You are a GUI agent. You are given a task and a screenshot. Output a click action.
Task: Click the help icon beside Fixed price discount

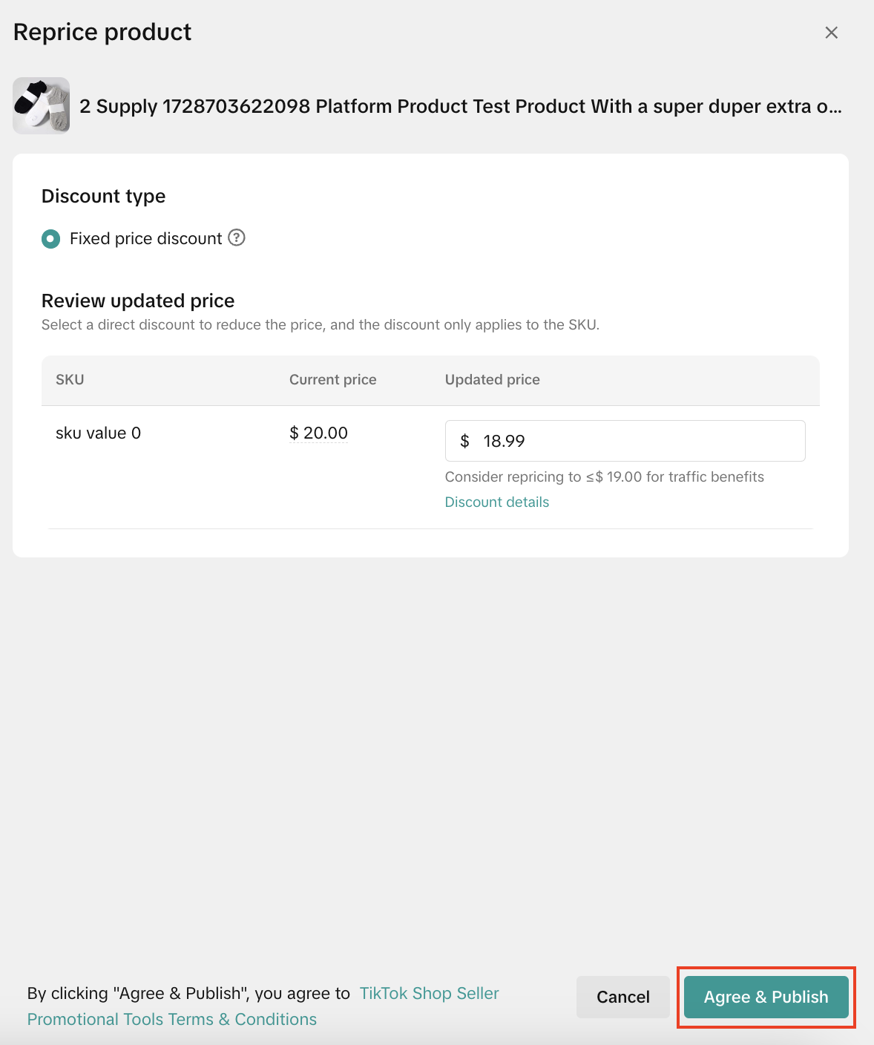pos(237,237)
